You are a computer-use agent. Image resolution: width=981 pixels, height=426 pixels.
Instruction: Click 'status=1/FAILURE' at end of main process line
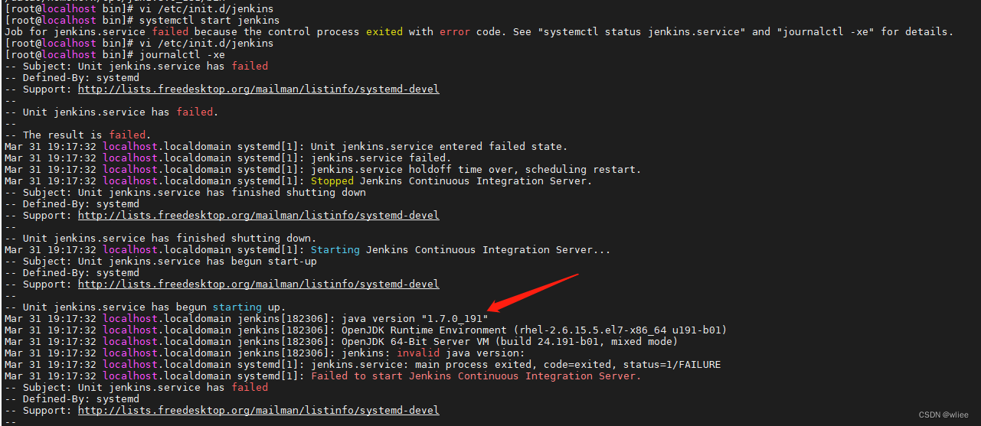tap(672, 364)
